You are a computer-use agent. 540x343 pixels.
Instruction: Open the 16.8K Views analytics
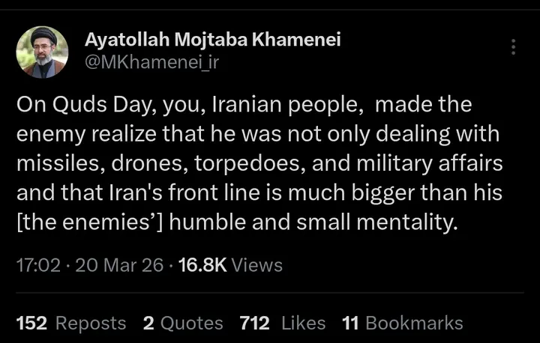(x=229, y=265)
